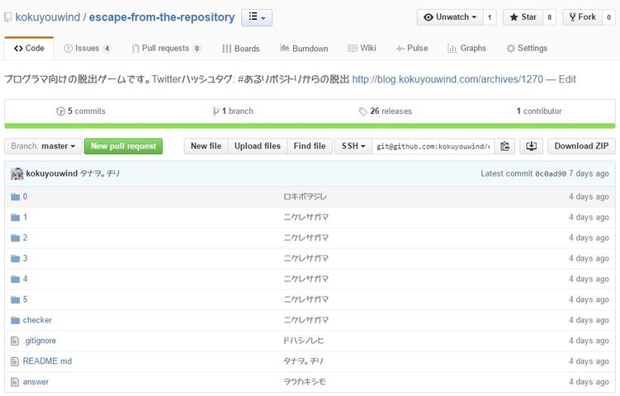Open folder 1
This screenshot has width=620, height=396.
[x=25, y=217]
